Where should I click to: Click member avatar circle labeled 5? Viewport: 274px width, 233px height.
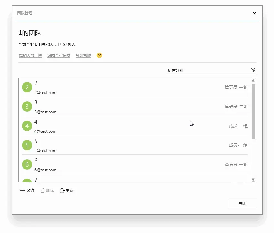point(27,145)
